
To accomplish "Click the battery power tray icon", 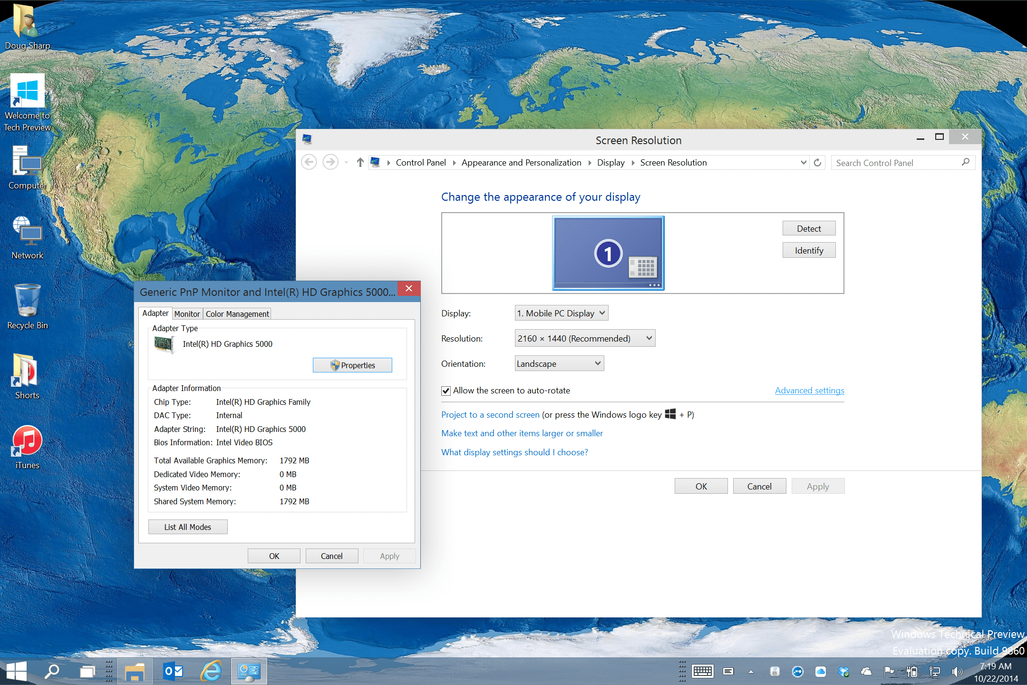I will pos(912,671).
